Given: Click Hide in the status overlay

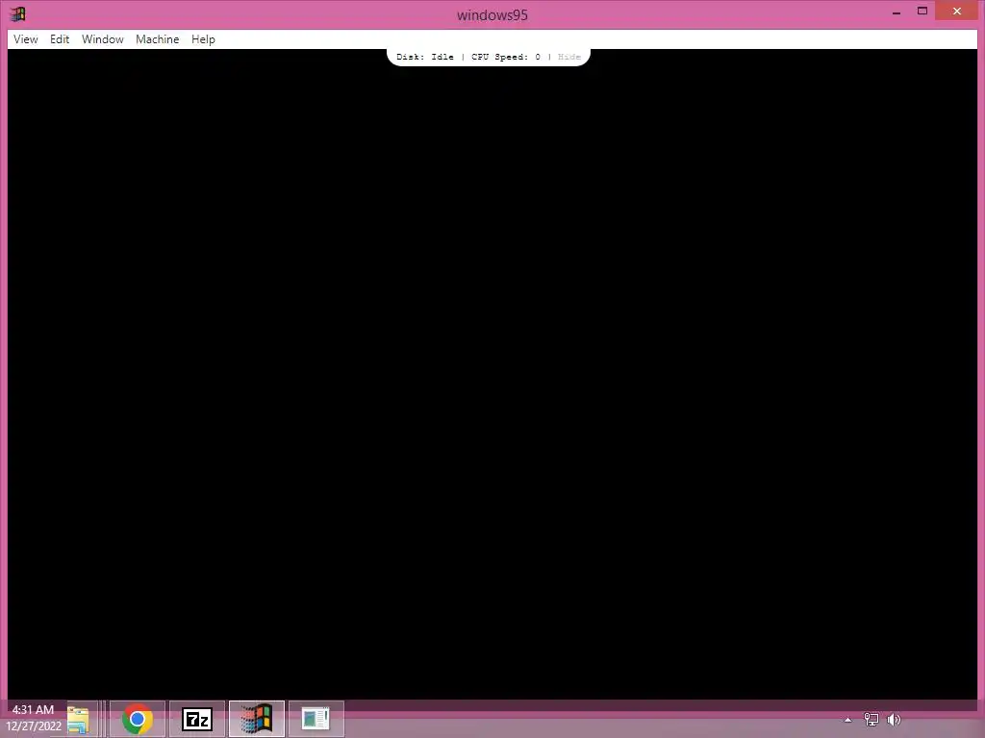Looking at the screenshot, I should point(569,57).
